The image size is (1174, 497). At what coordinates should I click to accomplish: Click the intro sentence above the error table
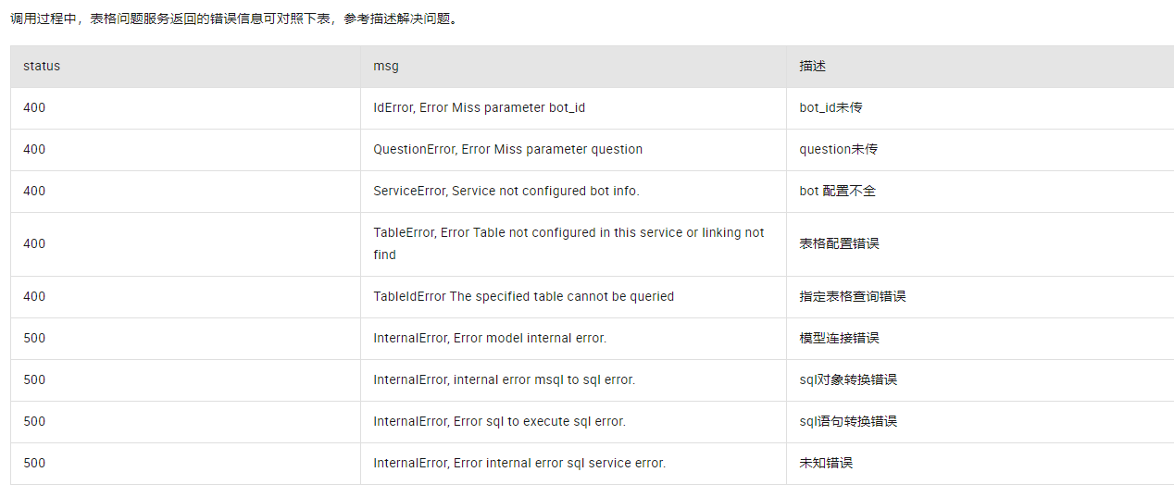click(x=233, y=19)
